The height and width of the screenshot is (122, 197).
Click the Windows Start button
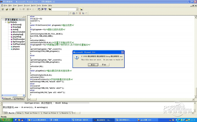tap(6, 120)
